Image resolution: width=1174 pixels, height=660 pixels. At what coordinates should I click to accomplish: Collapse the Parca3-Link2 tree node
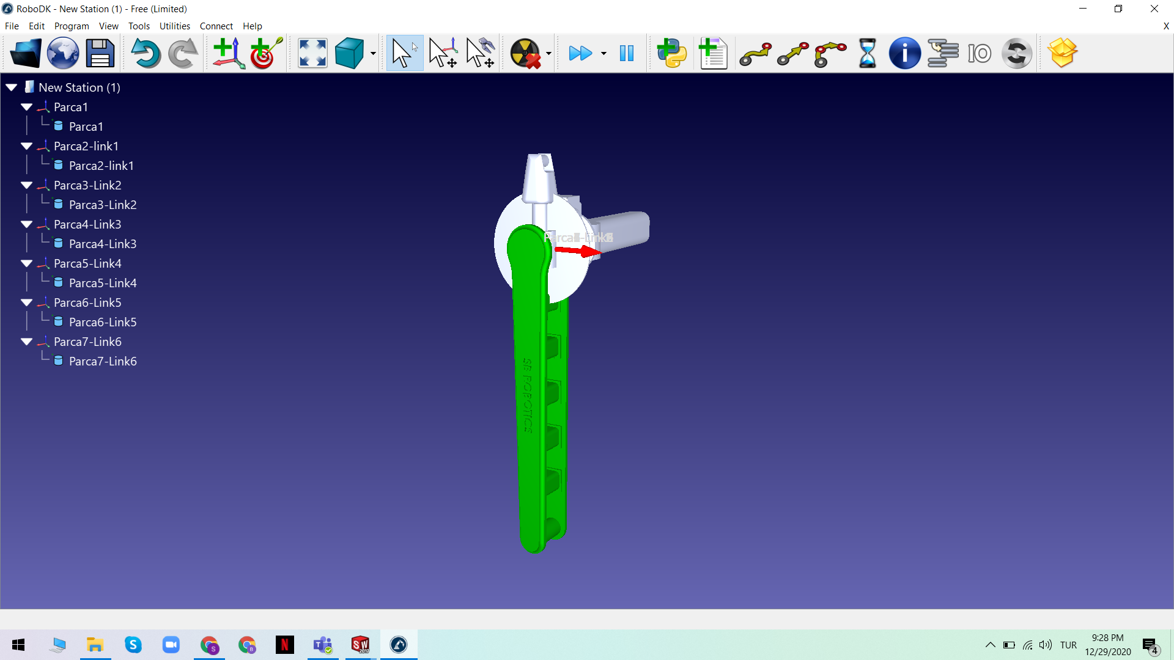(x=26, y=185)
